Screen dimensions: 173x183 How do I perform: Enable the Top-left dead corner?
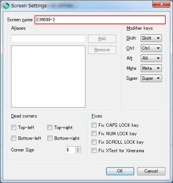[x=14, y=127]
